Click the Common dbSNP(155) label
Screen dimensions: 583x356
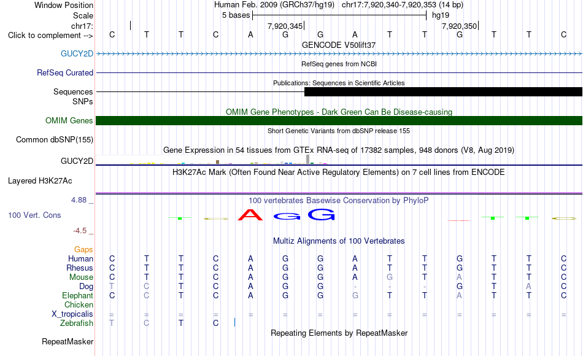coord(55,140)
